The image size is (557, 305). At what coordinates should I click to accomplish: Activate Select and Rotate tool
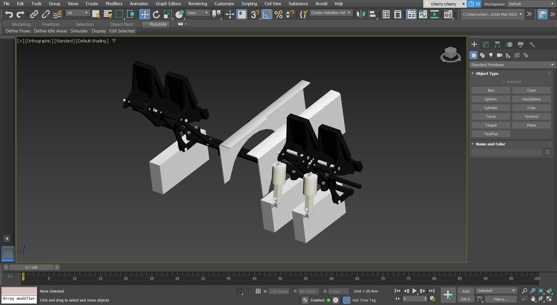156,14
